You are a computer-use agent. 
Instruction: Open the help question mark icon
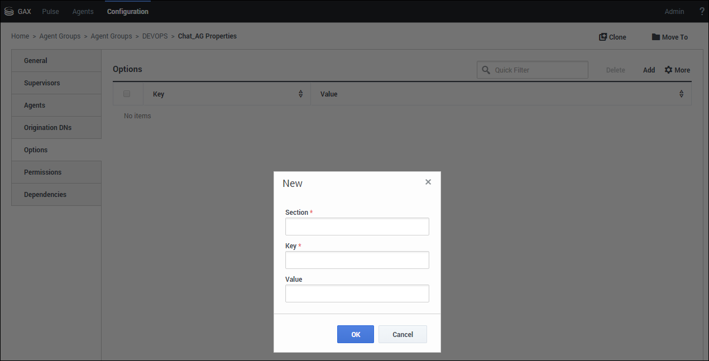click(x=702, y=12)
